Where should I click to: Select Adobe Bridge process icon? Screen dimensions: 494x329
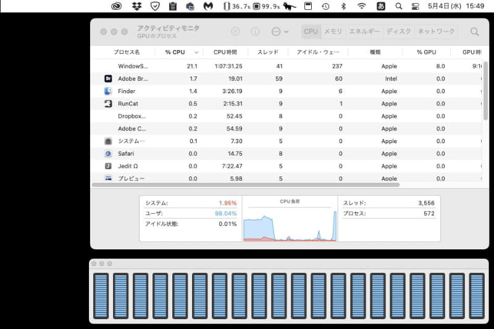[x=108, y=79]
